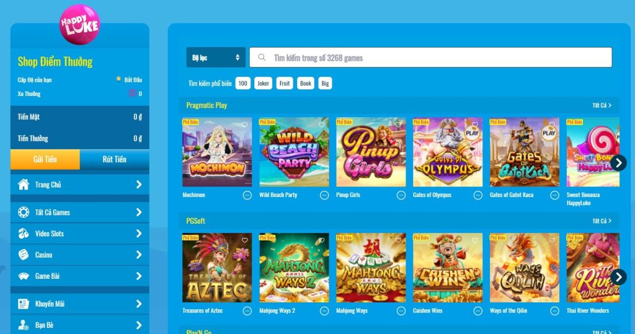
Task: Open more options for Pinup Girls
Action: pos(401,195)
